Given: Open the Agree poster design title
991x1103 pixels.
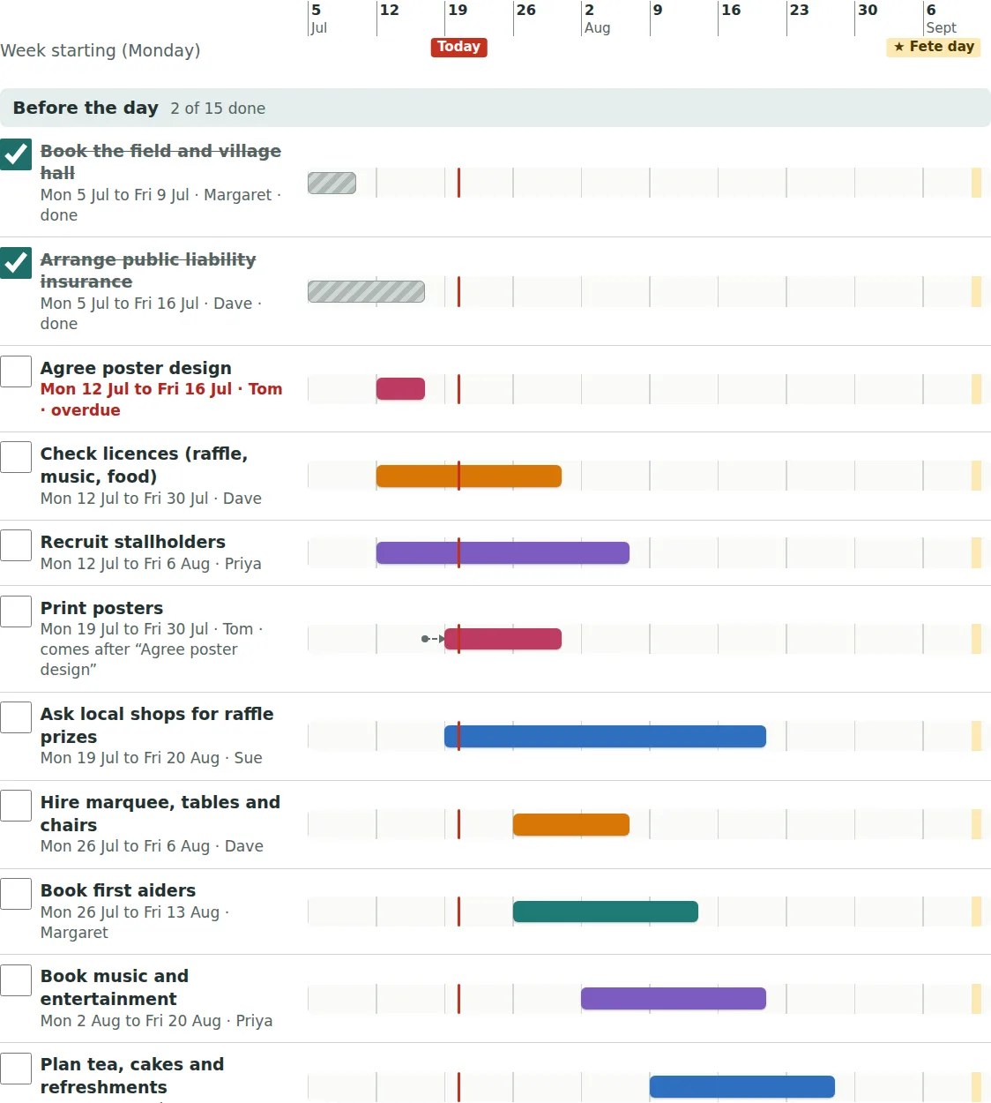Looking at the screenshot, I should click(136, 368).
